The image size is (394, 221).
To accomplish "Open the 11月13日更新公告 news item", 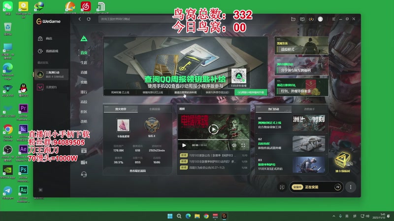I will (214, 155).
